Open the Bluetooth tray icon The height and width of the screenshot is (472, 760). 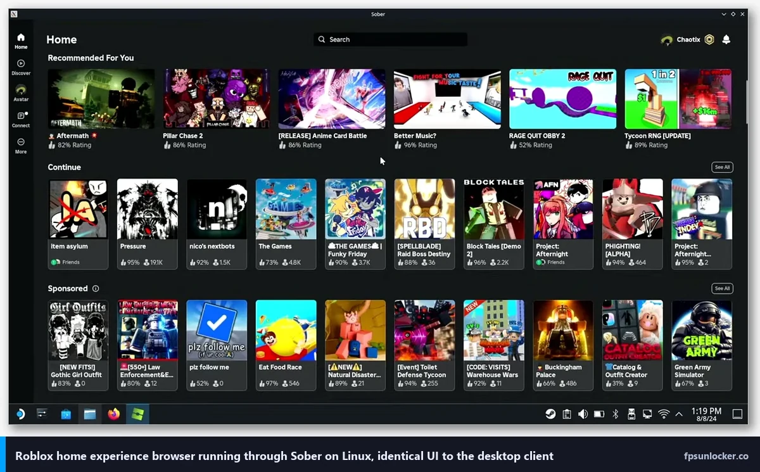(614, 414)
